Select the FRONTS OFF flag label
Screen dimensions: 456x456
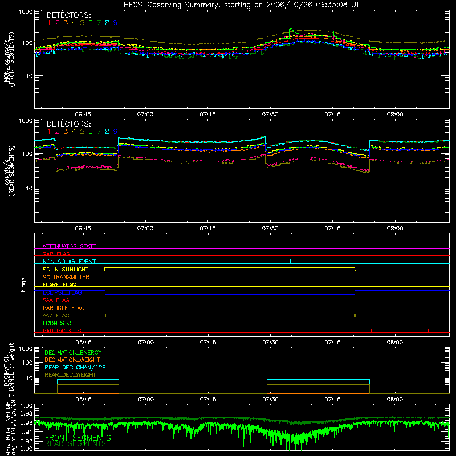[60, 323]
